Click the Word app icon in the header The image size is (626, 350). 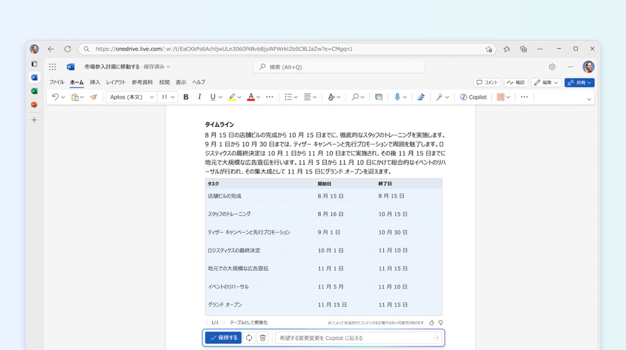pyautogui.click(x=71, y=67)
